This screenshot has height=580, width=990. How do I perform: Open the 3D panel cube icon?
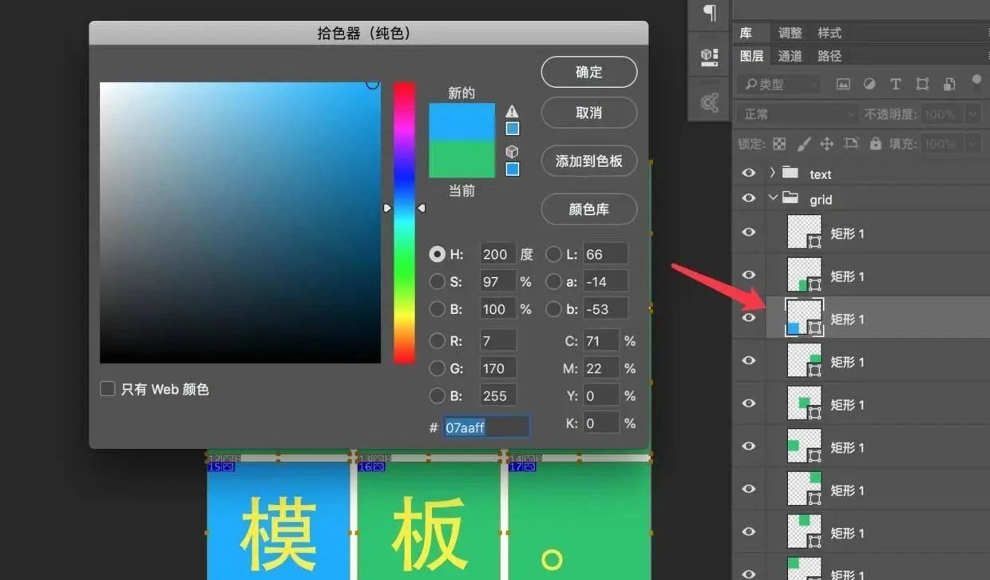[x=709, y=56]
